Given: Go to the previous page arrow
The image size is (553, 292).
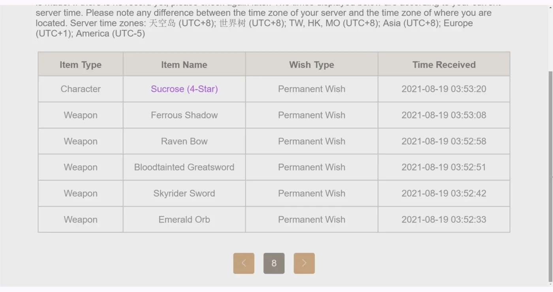Looking at the screenshot, I should pyautogui.click(x=244, y=263).
